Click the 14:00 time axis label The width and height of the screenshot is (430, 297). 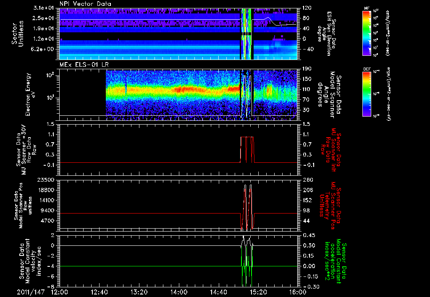(179, 292)
